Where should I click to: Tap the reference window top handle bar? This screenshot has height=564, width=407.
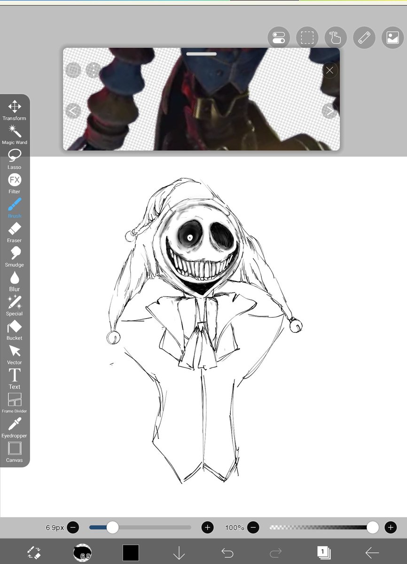point(201,54)
